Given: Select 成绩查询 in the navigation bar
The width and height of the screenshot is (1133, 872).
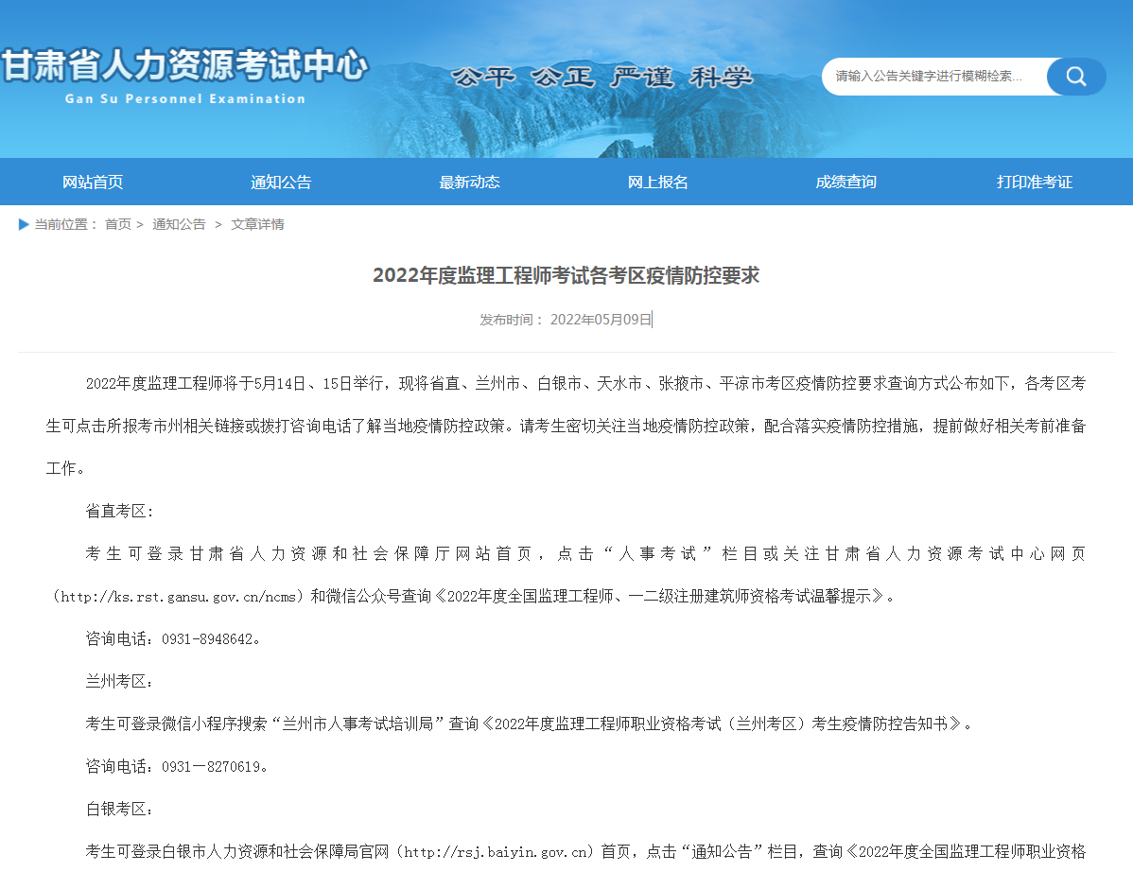Looking at the screenshot, I should click(x=845, y=182).
